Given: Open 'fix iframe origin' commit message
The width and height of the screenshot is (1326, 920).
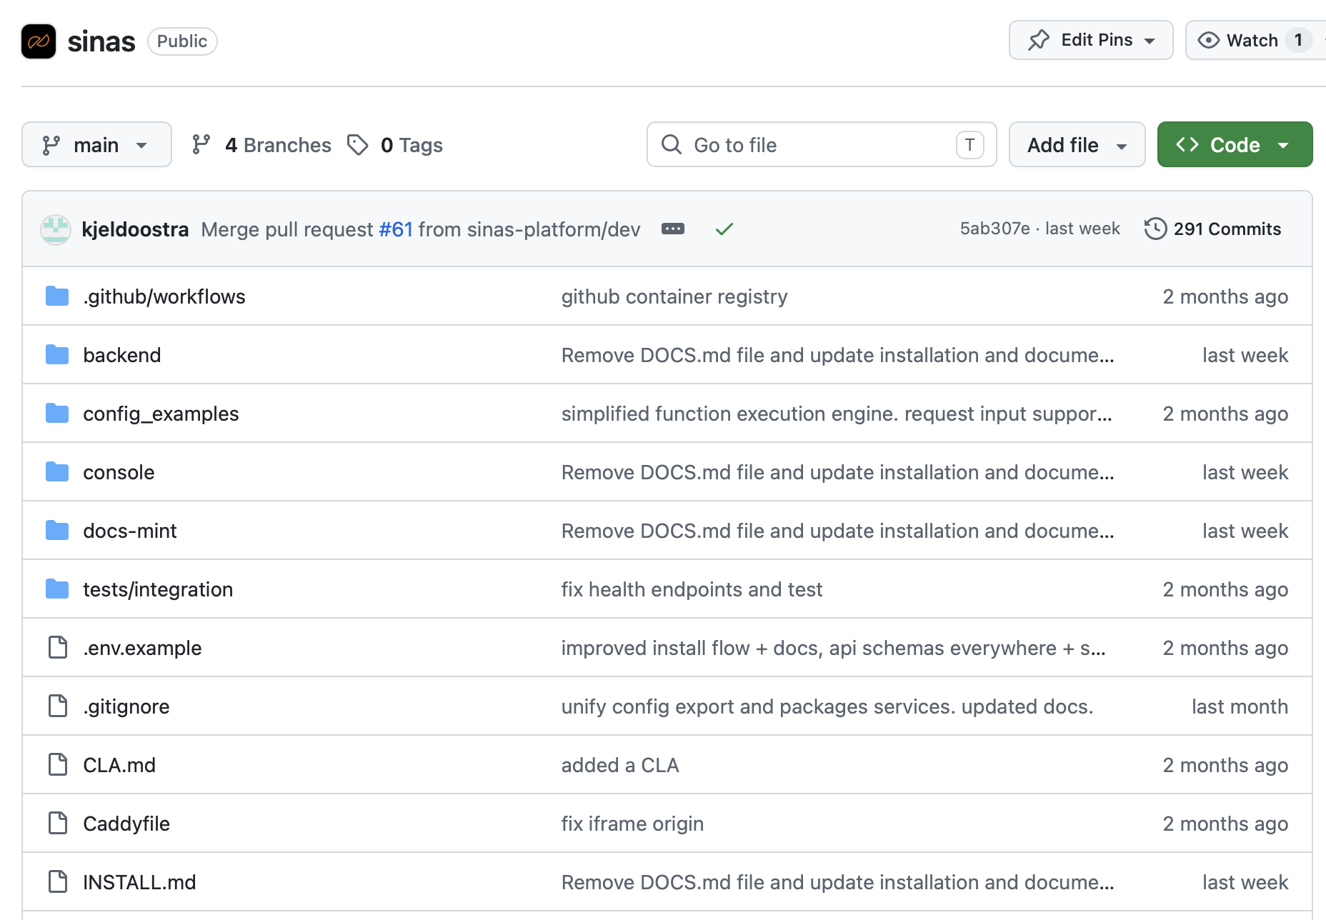Looking at the screenshot, I should click(x=632, y=824).
